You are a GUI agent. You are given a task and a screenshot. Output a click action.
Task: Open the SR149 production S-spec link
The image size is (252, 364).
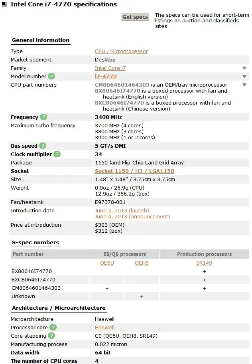coord(204,263)
